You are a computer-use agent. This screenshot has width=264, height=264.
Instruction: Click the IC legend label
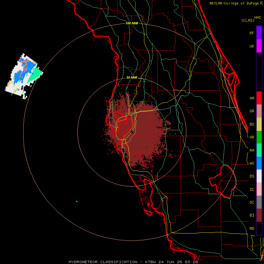(x=252, y=189)
